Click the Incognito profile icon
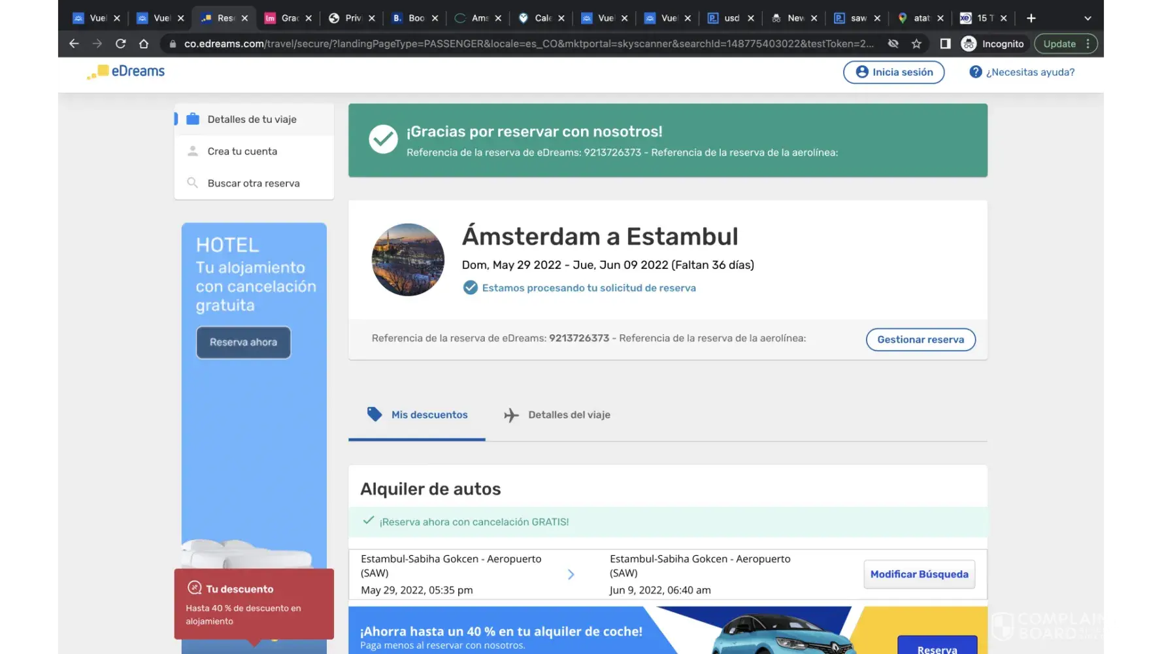 (969, 44)
